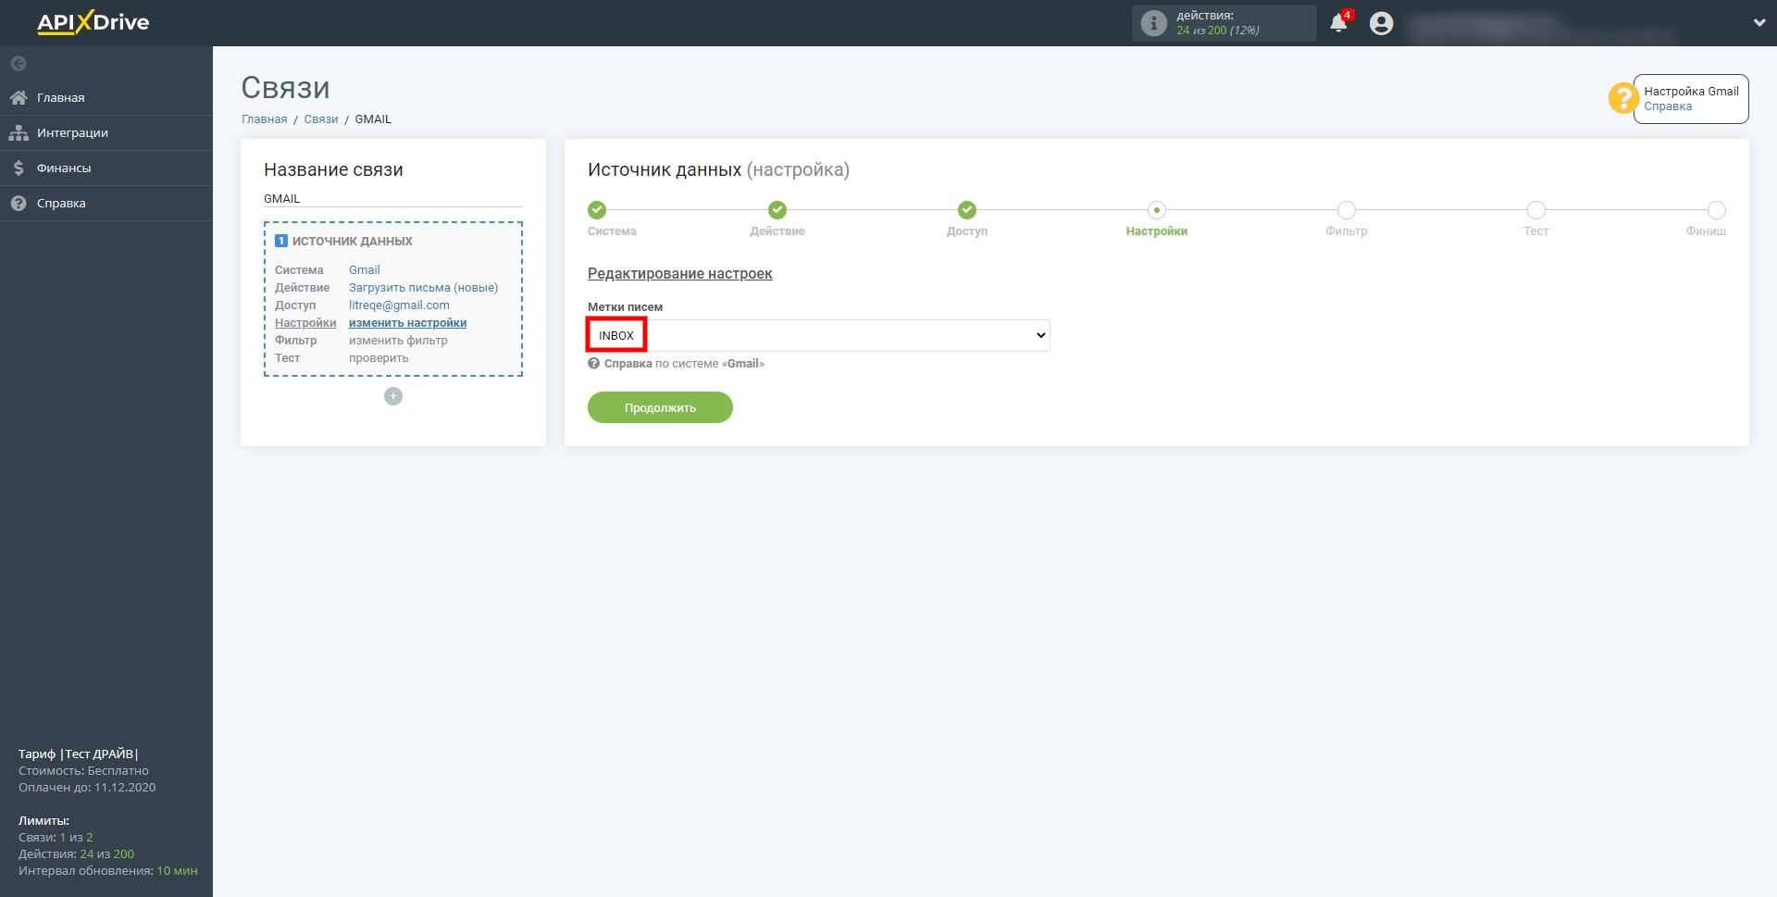
Task: Click the Продолжить button
Action: (660, 407)
